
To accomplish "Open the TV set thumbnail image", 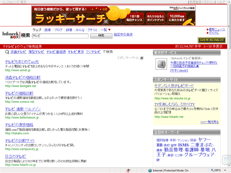I will pos(161,64).
